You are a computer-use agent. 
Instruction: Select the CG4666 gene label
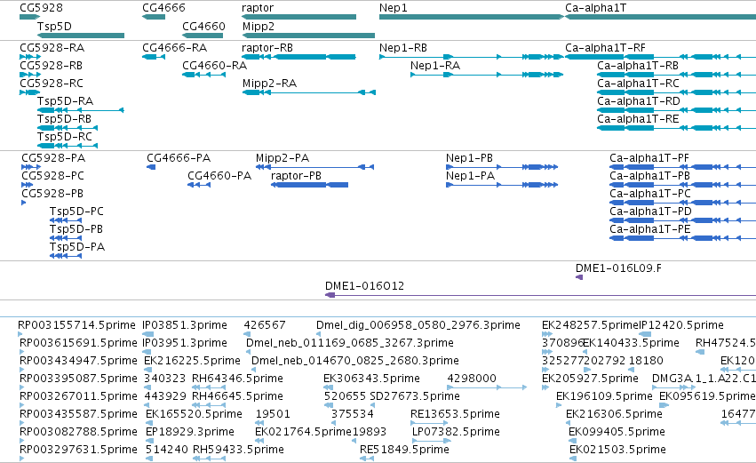coord(163,8)
